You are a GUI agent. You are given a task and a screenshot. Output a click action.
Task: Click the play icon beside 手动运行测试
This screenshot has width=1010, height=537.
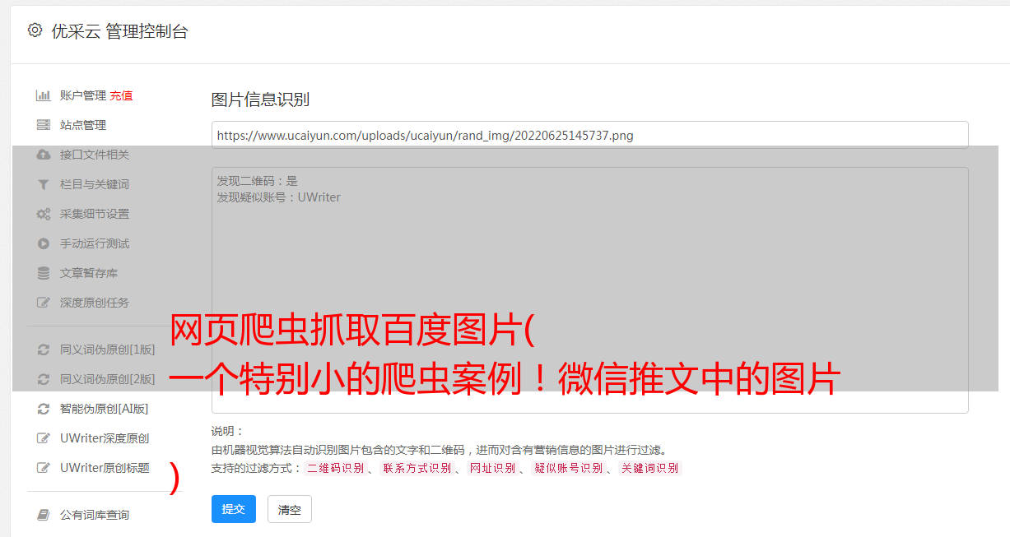(44, 243)
